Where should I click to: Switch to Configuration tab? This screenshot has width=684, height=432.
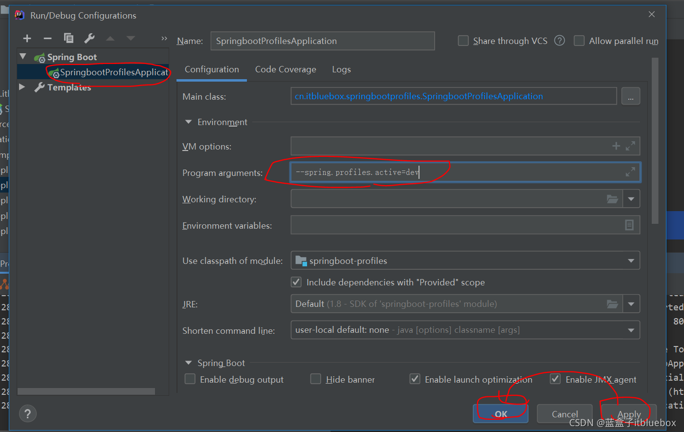[212, 69]
